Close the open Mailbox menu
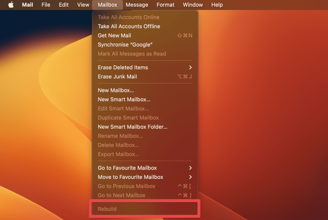The width and height of the screenshot is (328, 220). click(x=107, y=4)
